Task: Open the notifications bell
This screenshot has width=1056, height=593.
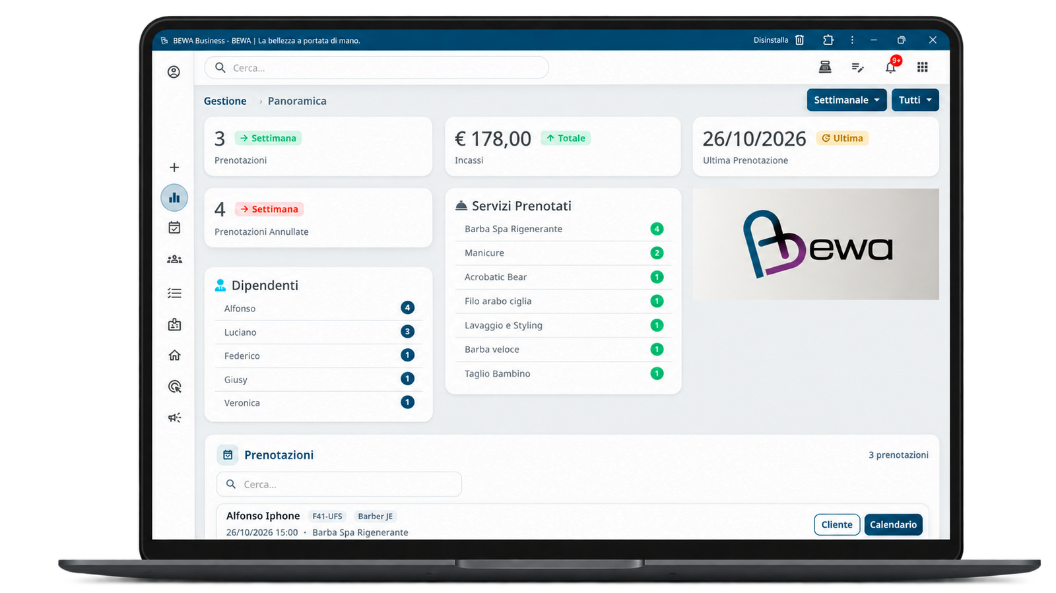Action: click(x=891, y=67)
